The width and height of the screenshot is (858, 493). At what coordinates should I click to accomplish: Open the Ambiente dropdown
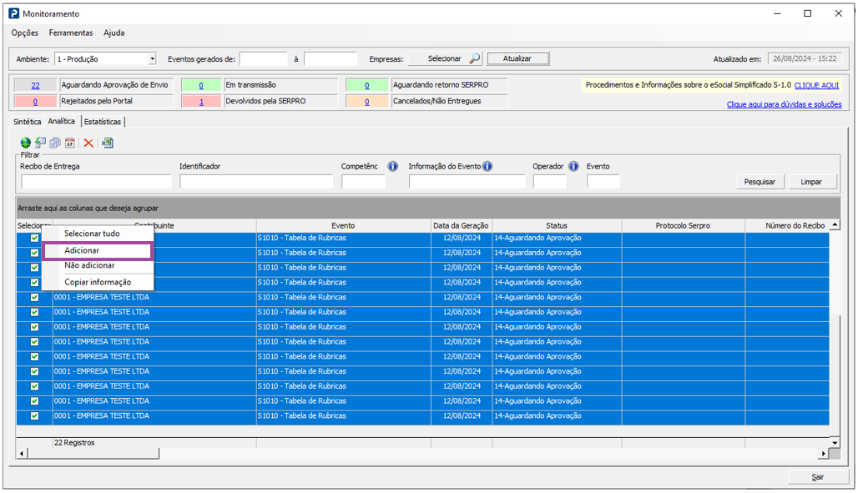pyautogui.click(x=152, y=58)
